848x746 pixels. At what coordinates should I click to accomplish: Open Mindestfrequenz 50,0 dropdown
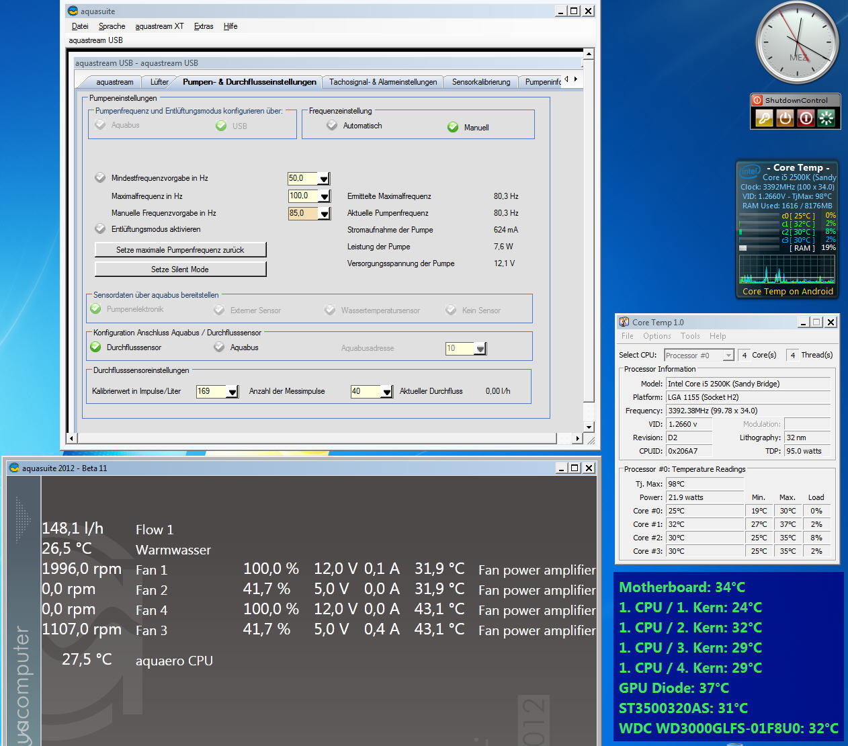coord(324,179)
